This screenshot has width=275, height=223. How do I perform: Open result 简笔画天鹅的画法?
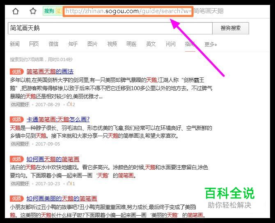[x=50, y=71]
